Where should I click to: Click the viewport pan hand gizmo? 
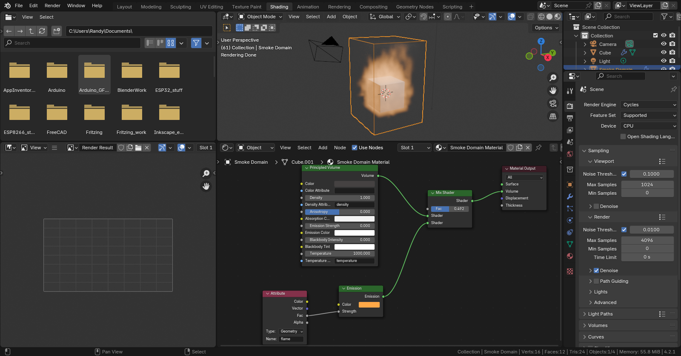point(553,91)
